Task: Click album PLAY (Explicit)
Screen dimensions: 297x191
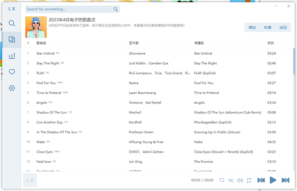Action: coord(205,73)
